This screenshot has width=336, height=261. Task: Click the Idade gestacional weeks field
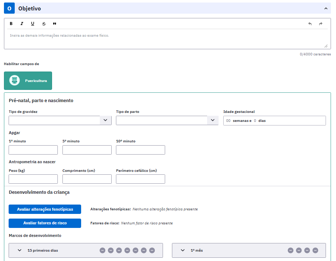(x=228, y=121)
